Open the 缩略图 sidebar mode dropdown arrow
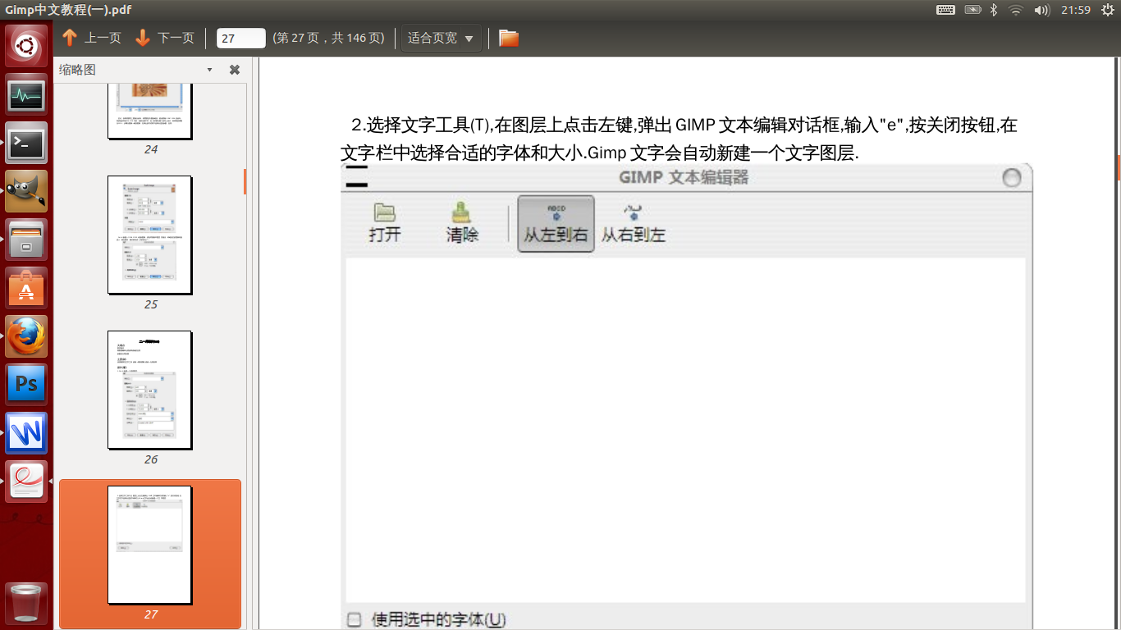This screenshot has height=630, width=1121. click(x=209, y=70)
